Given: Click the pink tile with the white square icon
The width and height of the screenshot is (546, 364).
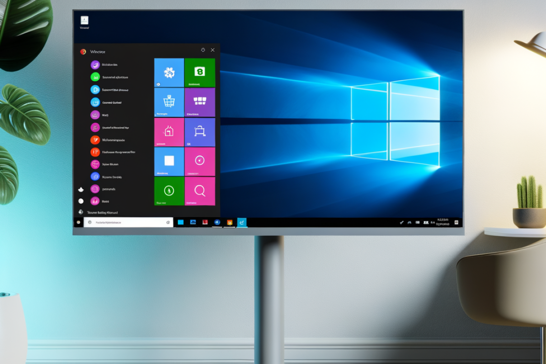Looking at the screenshot, I should pyautogui.click(x=169, y=160).
